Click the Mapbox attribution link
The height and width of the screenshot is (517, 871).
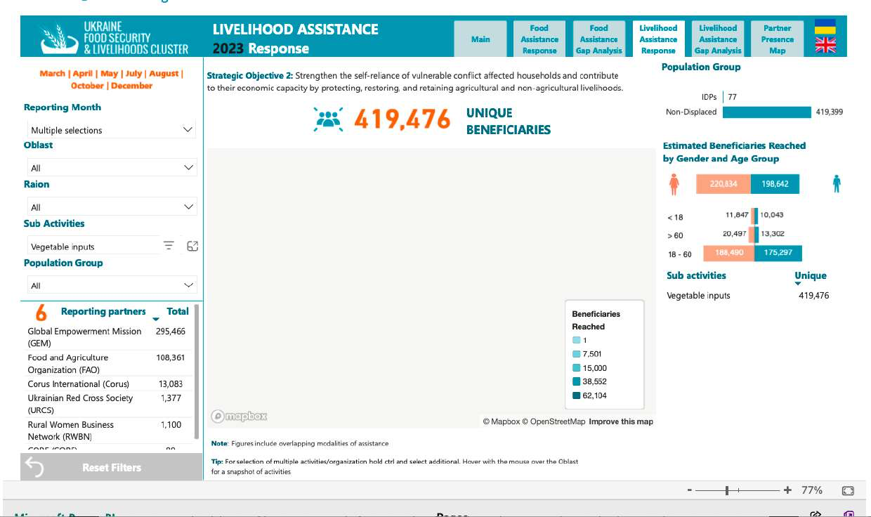coord(501,421)
